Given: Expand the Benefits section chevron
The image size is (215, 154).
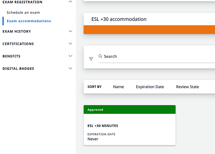Looking at the screenshot, I should (x=70, y=56).
